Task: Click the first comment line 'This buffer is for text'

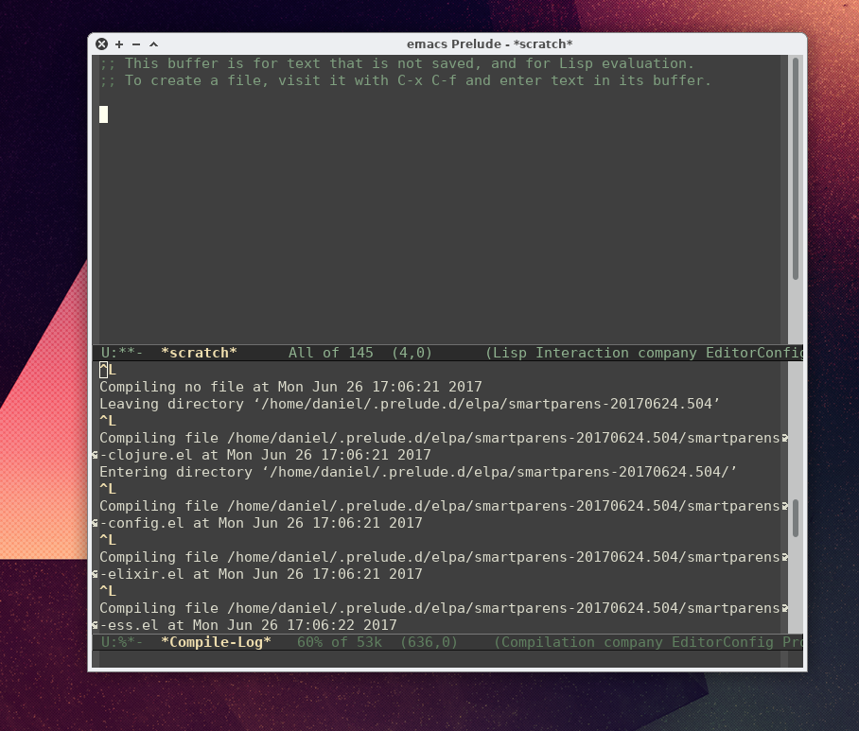Action: point(396,63)
